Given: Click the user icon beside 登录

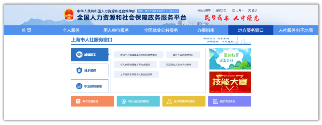Looking at the screenshot, I should [249, 10].
